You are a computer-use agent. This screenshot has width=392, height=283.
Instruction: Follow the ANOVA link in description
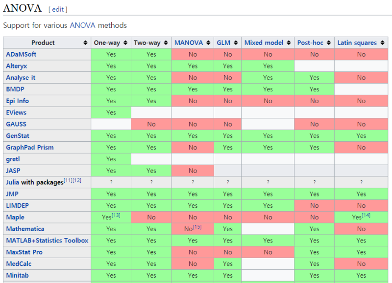tap(82, 25)
